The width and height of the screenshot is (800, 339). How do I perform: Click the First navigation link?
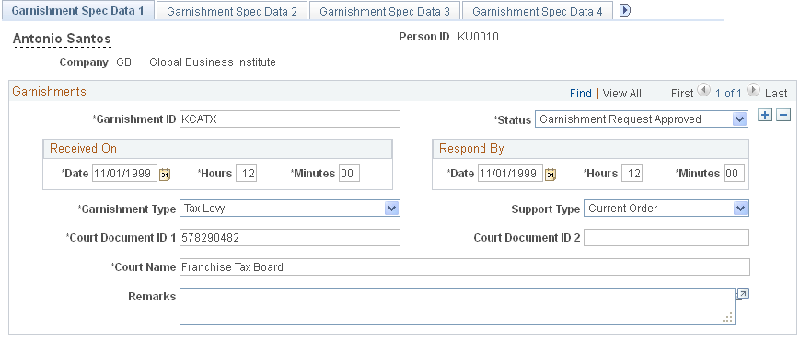tap(682, 94)
